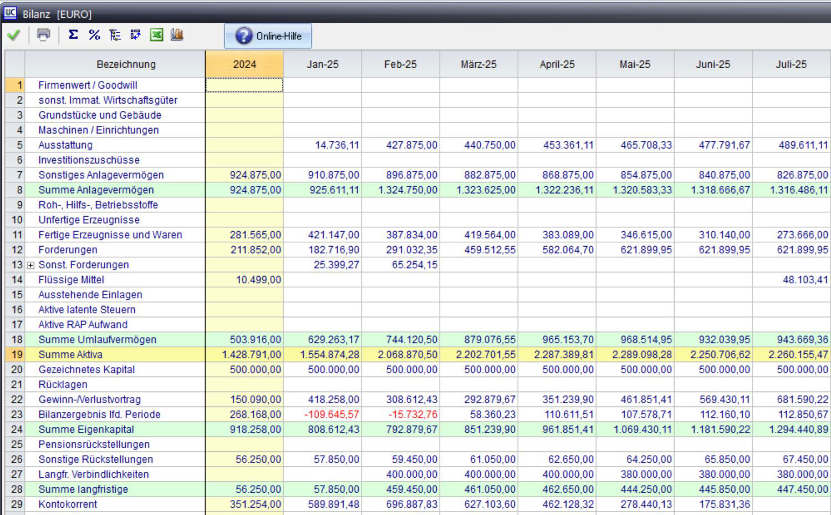Select the Jan-25 column header

(x=322, y=64)
